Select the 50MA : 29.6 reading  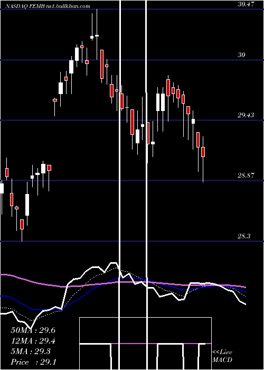coord(33,330)
